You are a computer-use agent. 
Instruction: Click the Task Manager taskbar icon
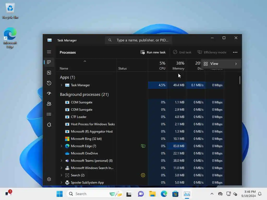click(x=187, y=194)
